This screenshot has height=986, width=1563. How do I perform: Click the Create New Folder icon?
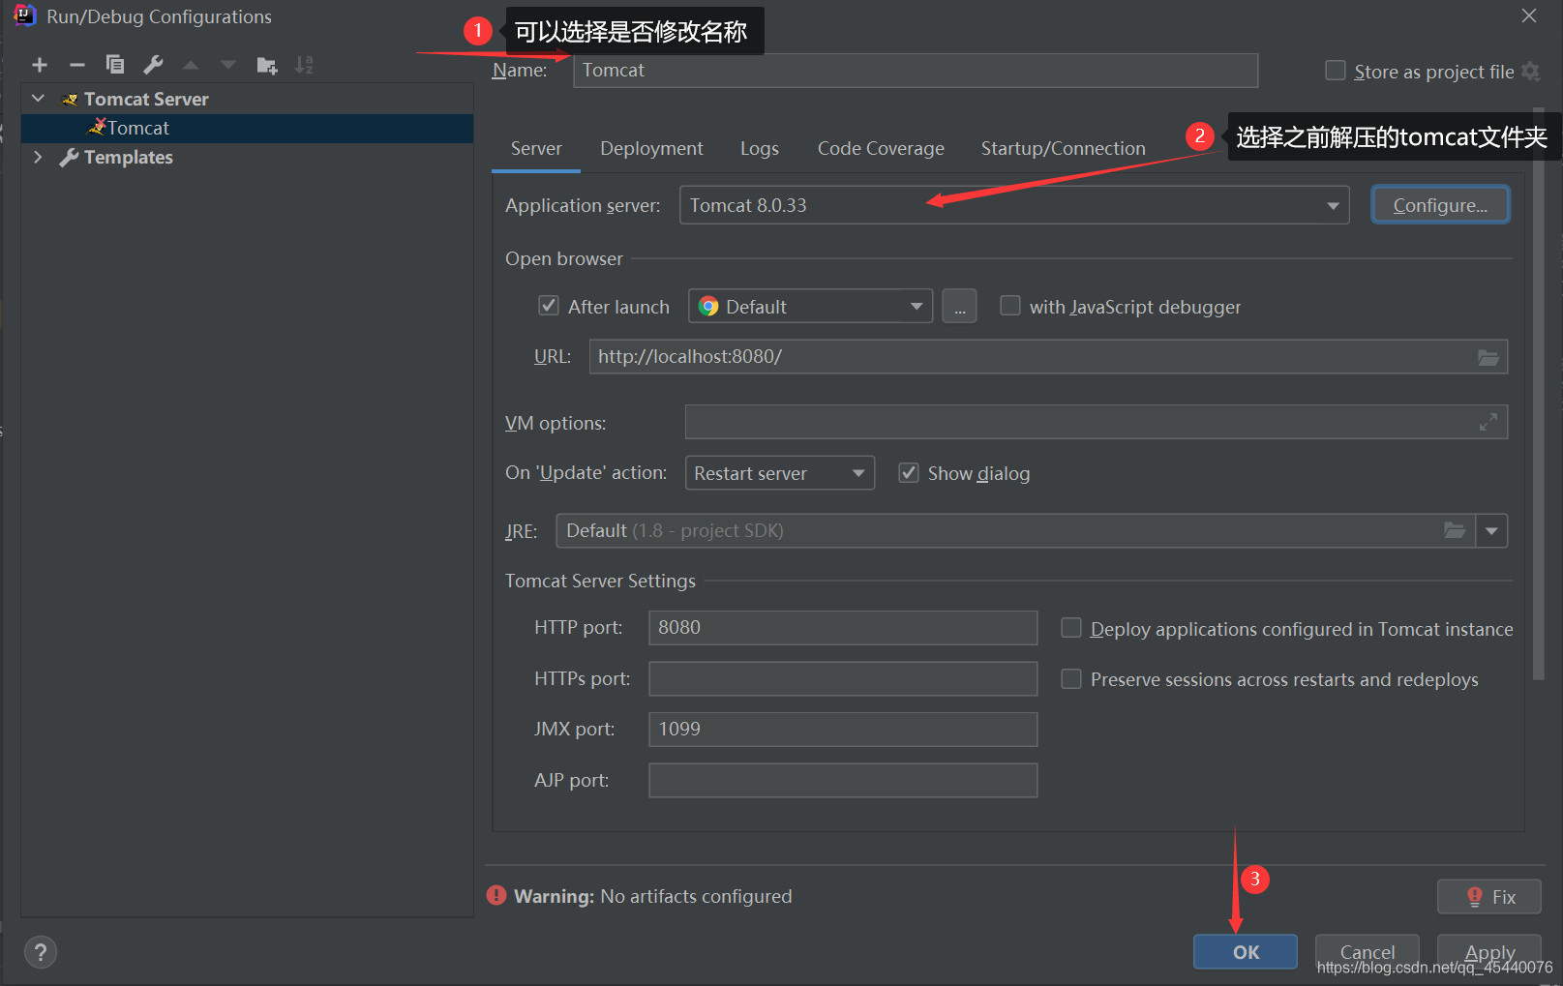pyautogui.click(x=267, y=65)
